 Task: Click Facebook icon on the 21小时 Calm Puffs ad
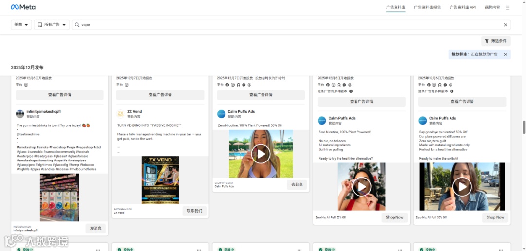click(227, 85)
